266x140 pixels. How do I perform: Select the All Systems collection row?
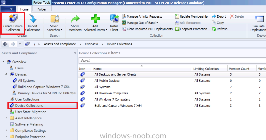click(172, 87)
